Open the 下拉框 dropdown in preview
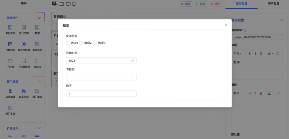 coord(101,77)
